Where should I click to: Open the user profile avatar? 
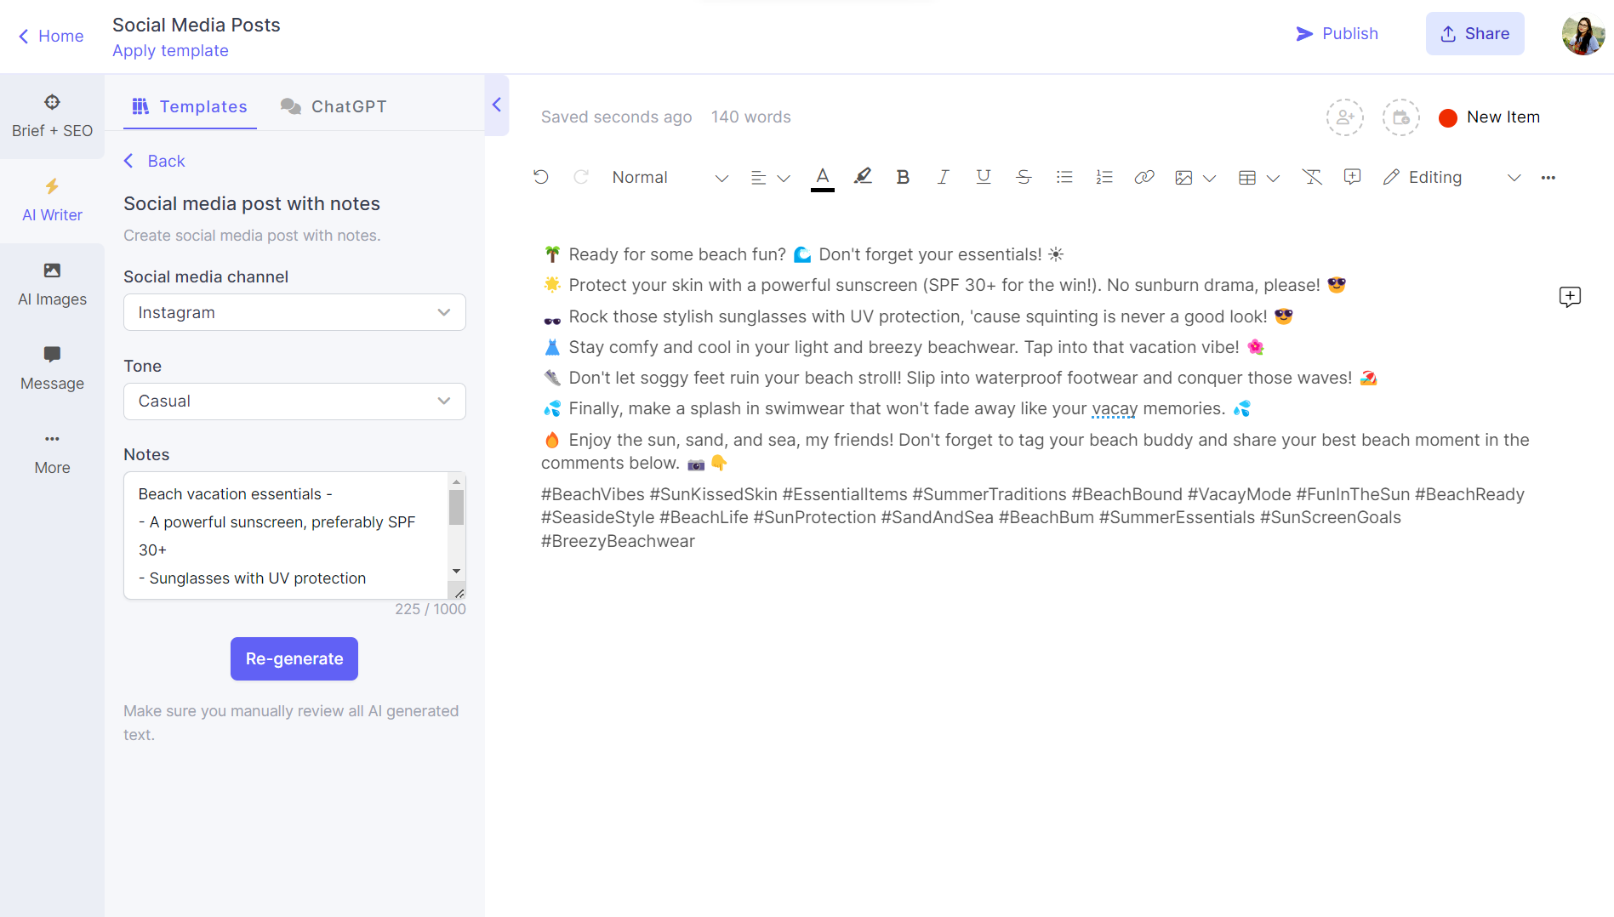1583,34
